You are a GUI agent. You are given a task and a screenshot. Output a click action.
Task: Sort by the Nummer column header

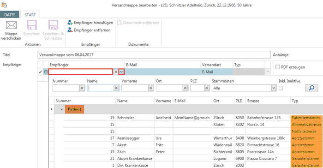point(85,101)
